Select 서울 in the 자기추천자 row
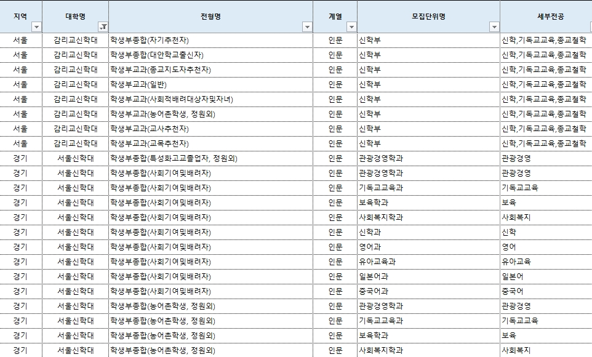 tap(21, 40)
